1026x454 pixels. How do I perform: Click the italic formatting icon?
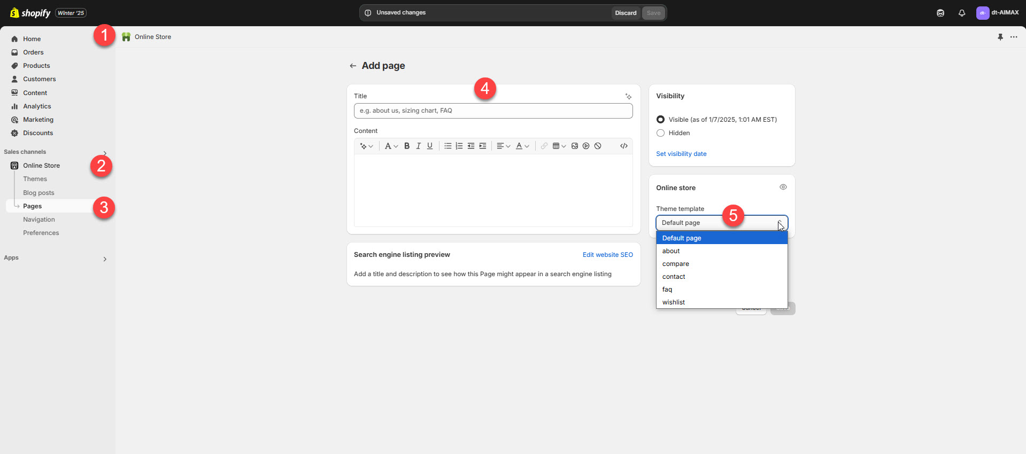pos(418,146)
